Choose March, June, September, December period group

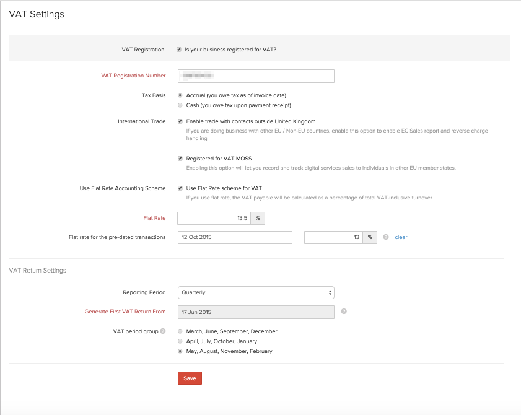pos(180,331)
